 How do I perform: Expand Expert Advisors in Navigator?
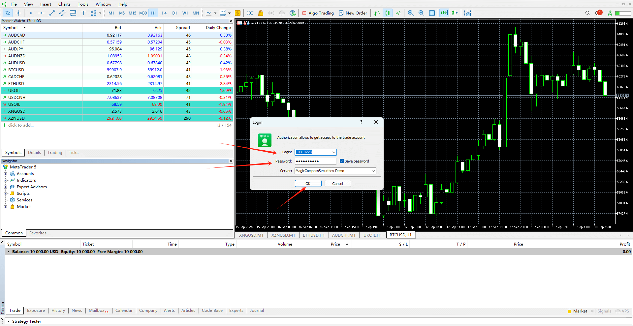(x=5, y=187)
